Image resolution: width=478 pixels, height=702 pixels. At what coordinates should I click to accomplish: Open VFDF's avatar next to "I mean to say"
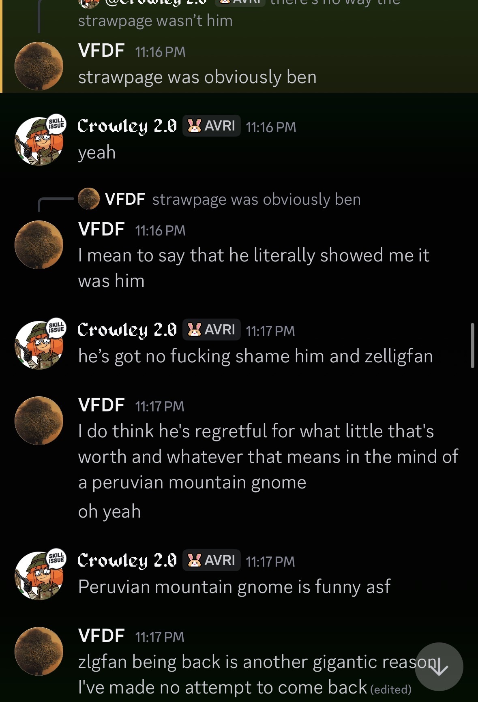[39, 244]
